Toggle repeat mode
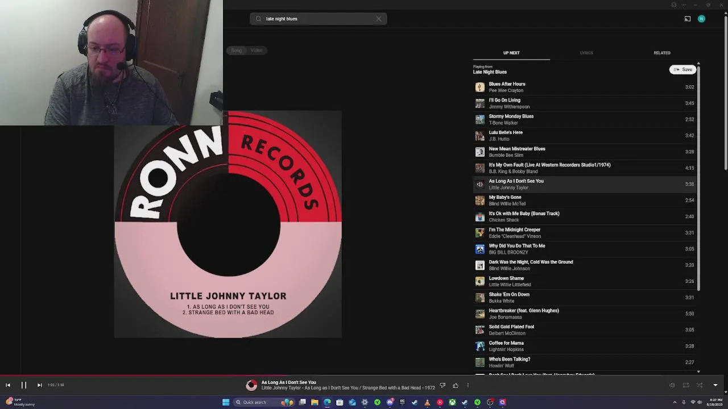 click(x=686, y=385)
